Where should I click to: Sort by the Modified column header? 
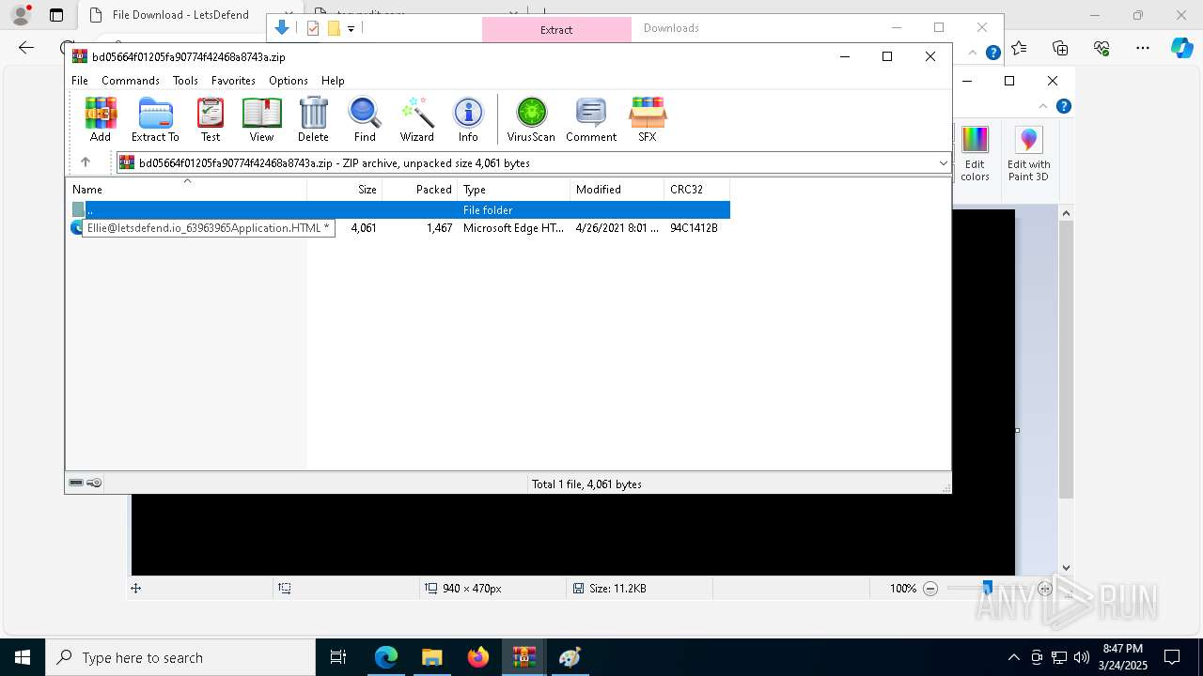click(x=617, y=189)
